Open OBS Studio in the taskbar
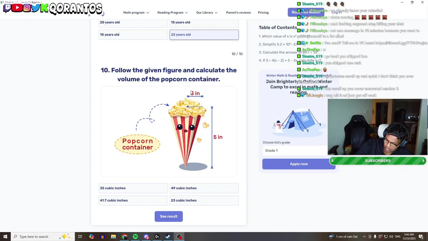Viewport: 428px width, 241px height. pos(179,237)
